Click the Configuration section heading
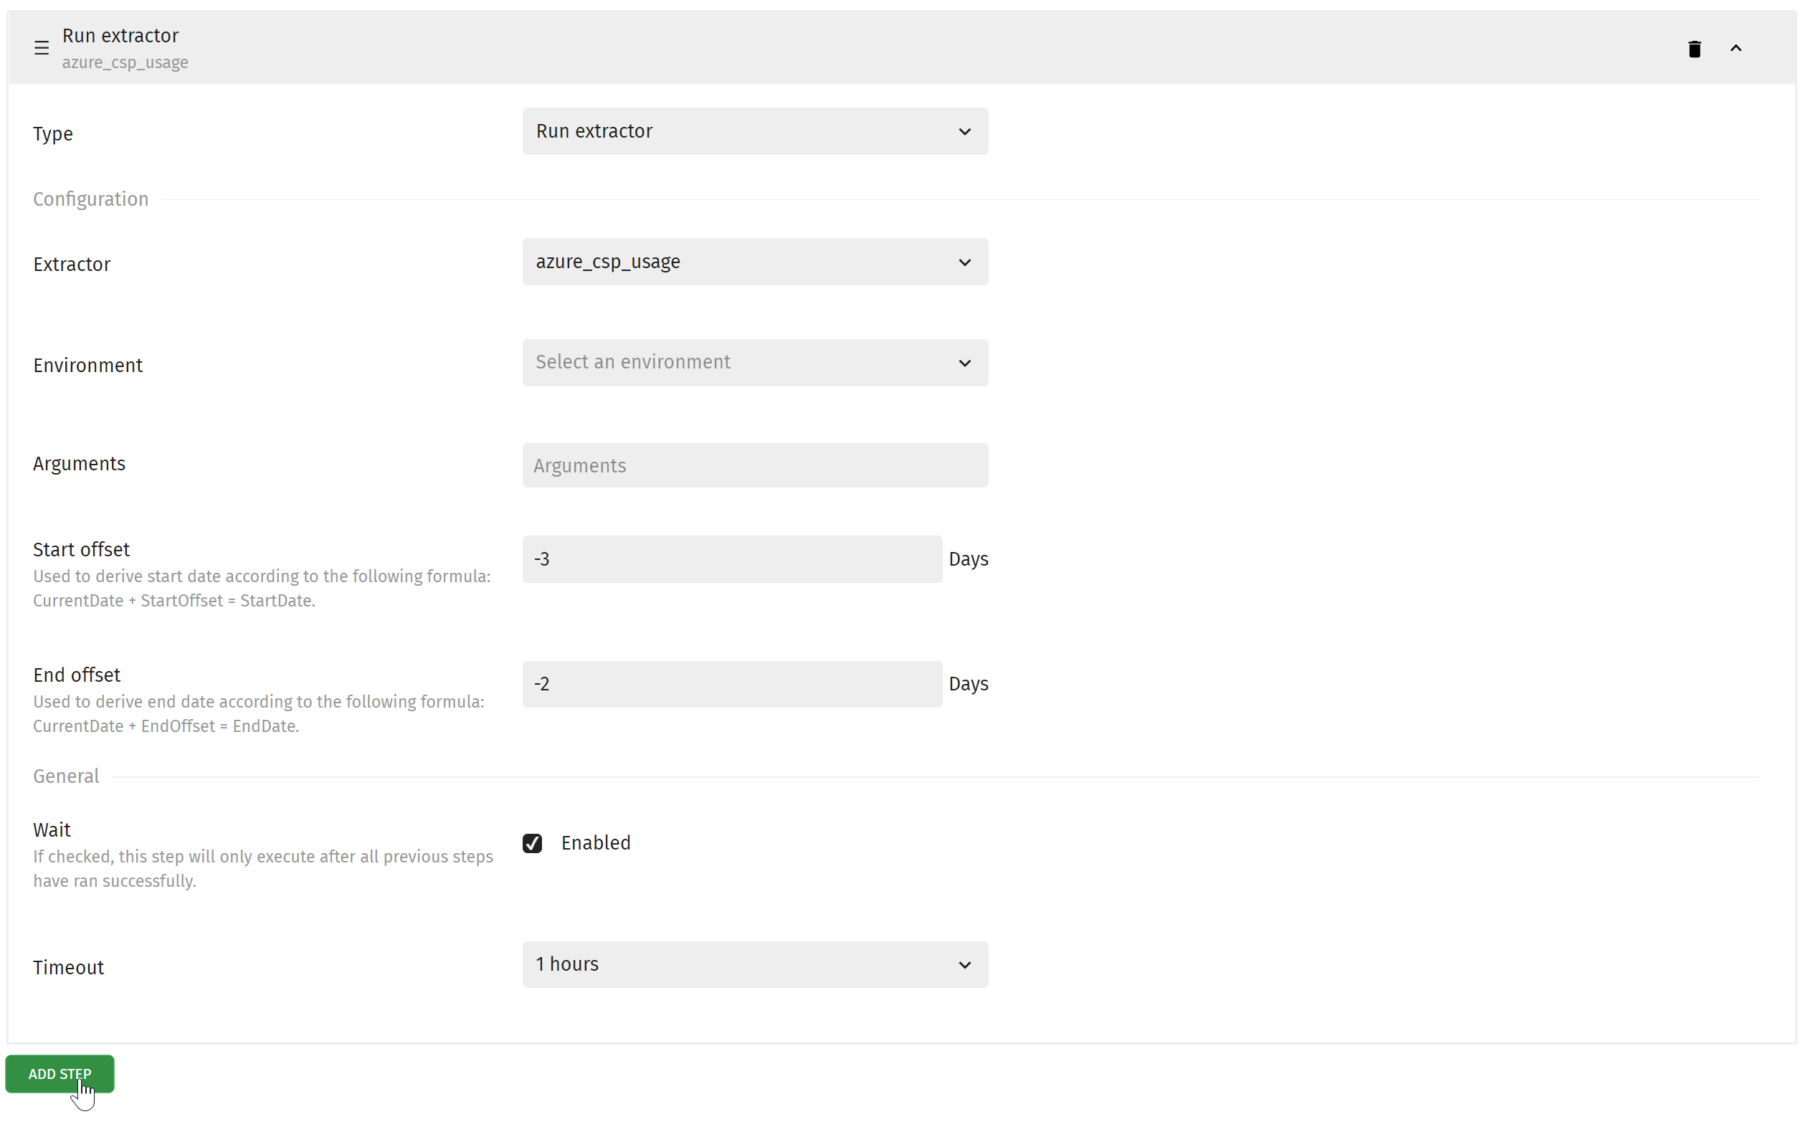The height and width of the screenshot is (1122, 1811). point(90,199)
